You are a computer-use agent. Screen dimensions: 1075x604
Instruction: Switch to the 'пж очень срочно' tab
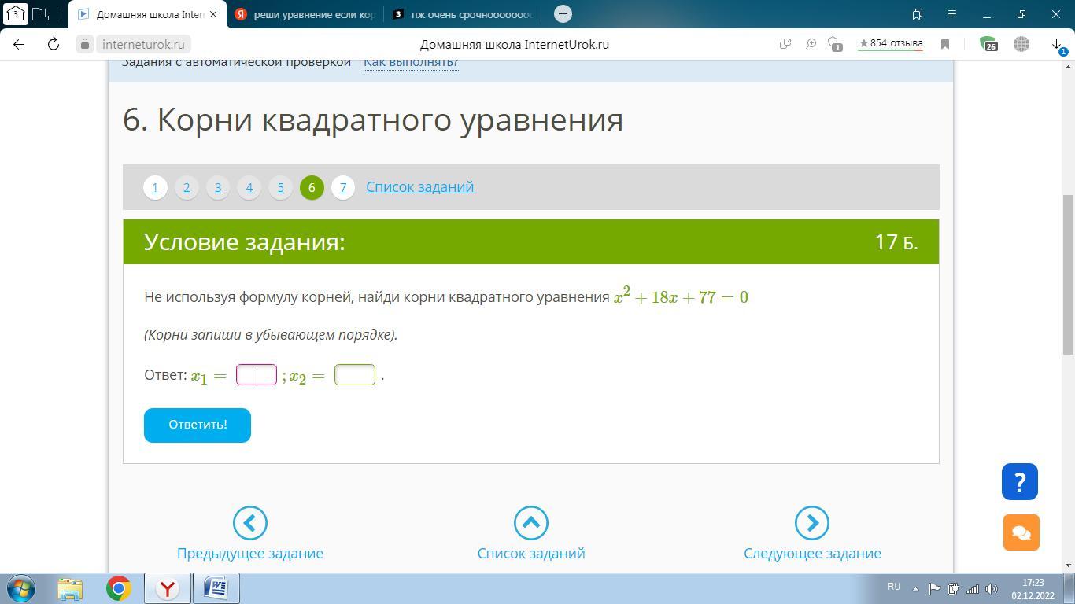pyautogui.click(x=464, y=14)
